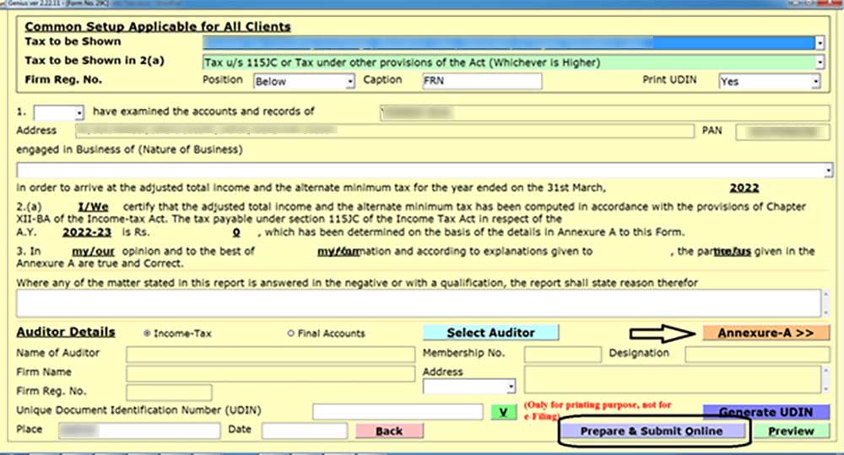Open the Preview of the form
The height and width of the screenshot is (455, 844).
(791, 431)
